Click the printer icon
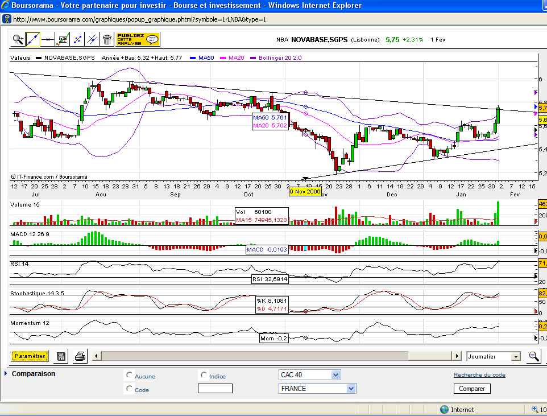 [80, 356]
